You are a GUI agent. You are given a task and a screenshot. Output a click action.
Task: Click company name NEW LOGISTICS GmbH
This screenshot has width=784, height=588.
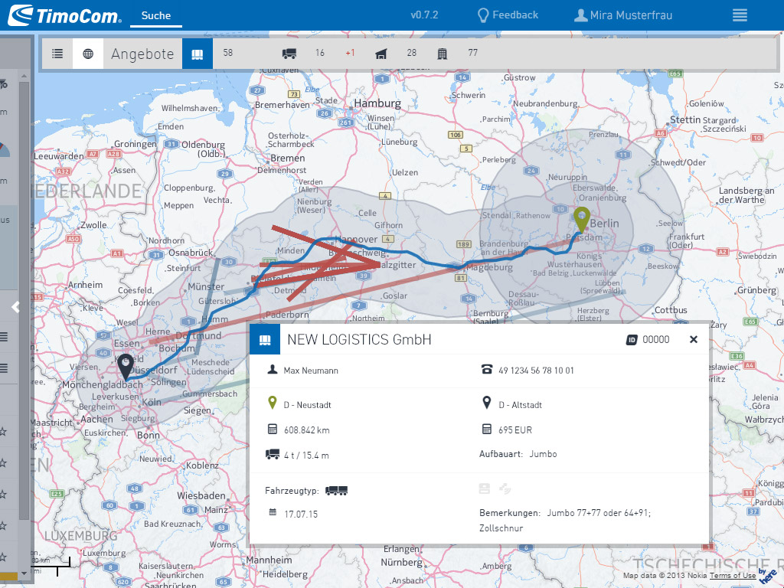pyautogui.click(x=359, y=339)
